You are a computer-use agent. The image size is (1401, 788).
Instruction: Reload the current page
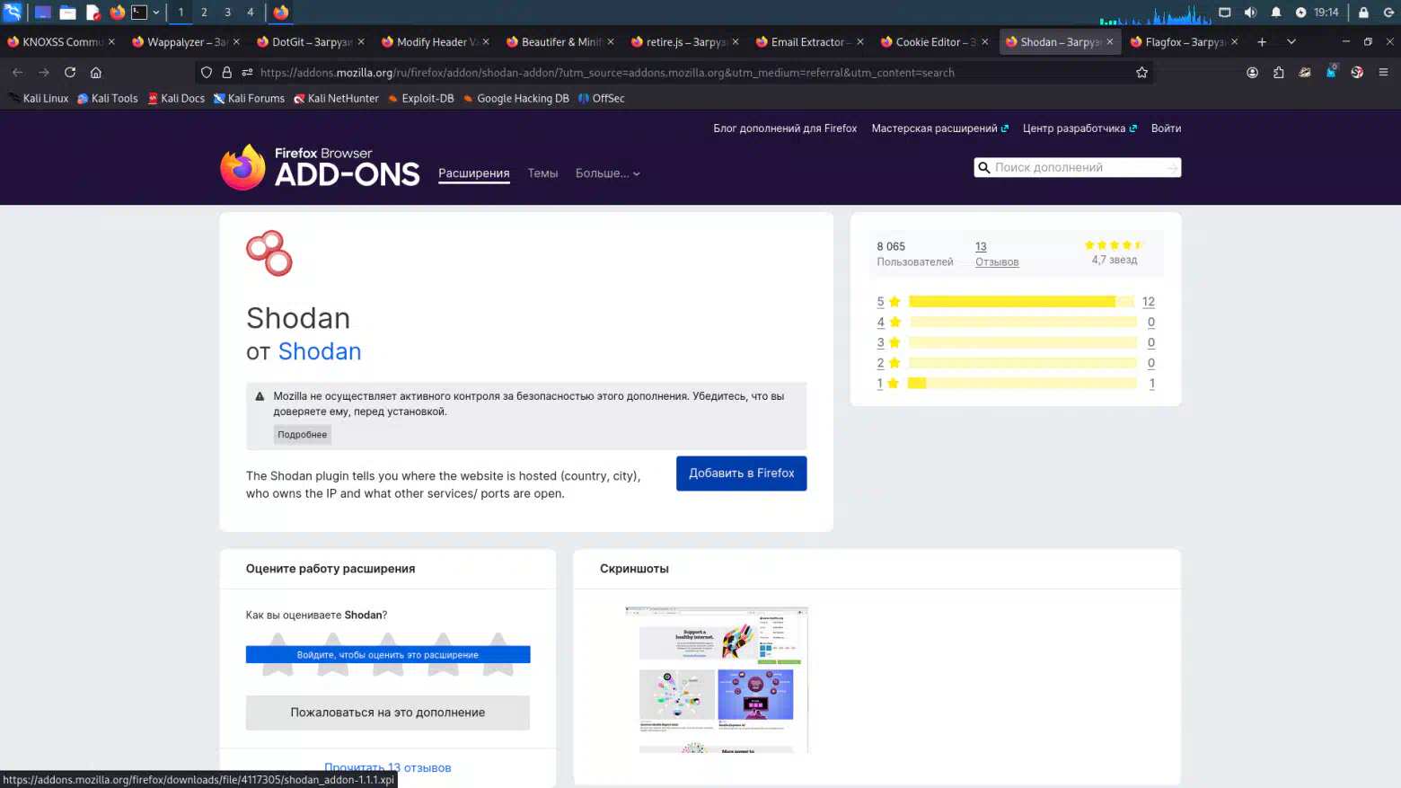pyautogui.click(x=70, y=72)
